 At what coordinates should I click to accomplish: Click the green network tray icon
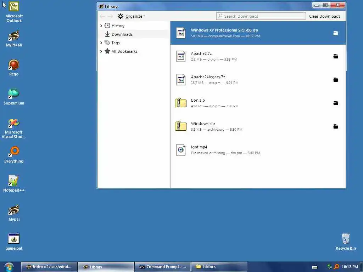(329, 266)
